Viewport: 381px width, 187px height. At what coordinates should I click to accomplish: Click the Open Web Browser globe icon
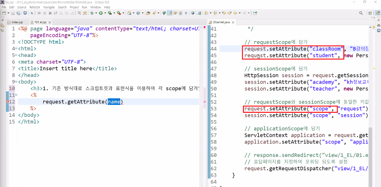point(193,13)
